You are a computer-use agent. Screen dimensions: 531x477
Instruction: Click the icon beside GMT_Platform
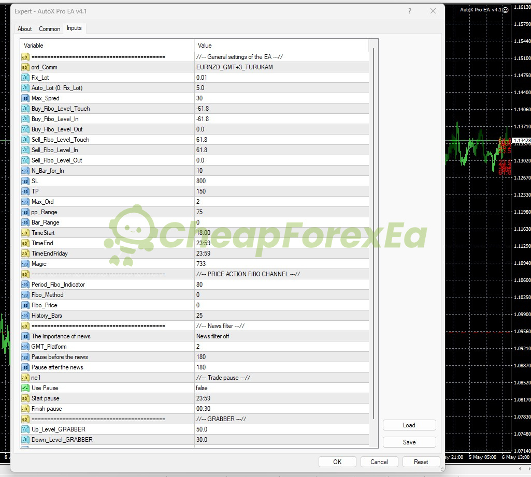tap(25, 347)
